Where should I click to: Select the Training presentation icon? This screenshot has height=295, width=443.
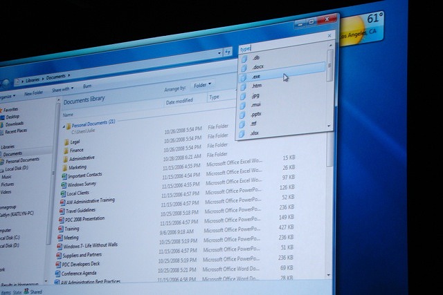coord(61,229)
